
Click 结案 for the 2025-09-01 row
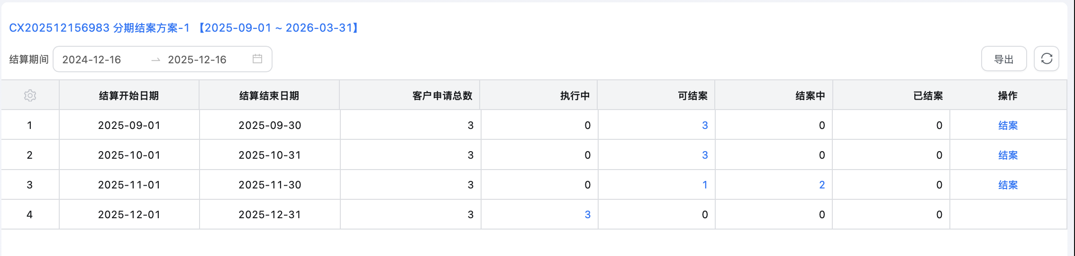click(x=1008, y=126)
